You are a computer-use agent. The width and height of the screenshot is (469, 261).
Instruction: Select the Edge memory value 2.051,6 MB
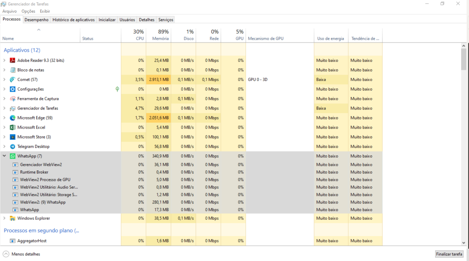[x=159, y=118]
